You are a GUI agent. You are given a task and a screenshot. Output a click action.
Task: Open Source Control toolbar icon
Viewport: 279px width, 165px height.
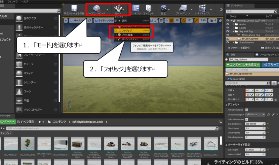point(97,8)
